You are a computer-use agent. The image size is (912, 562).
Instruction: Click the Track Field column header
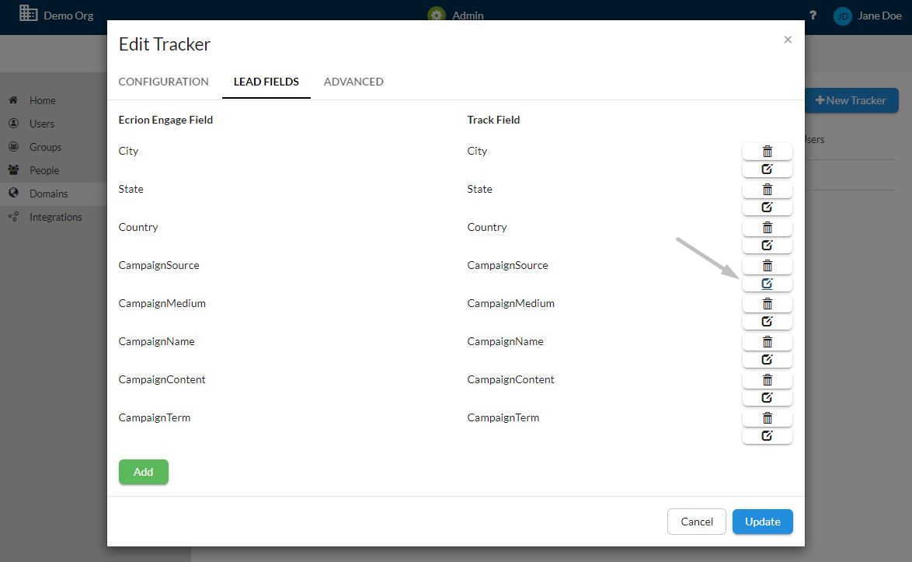pyautogui.click(x=493, y=120)
